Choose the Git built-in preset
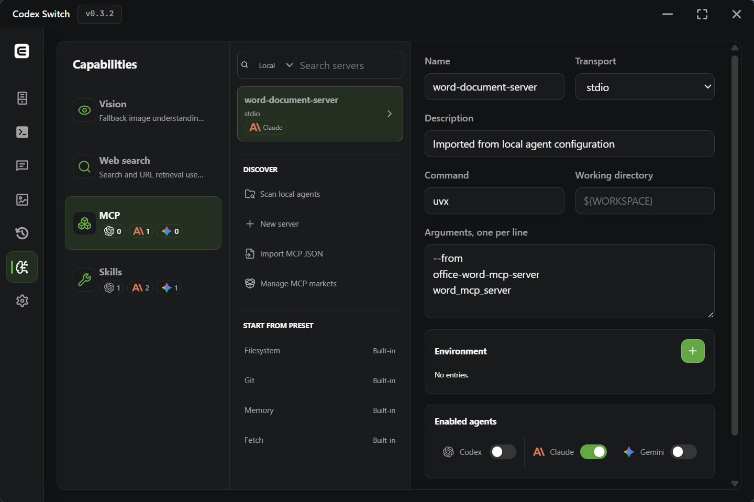 coord(320,381)
